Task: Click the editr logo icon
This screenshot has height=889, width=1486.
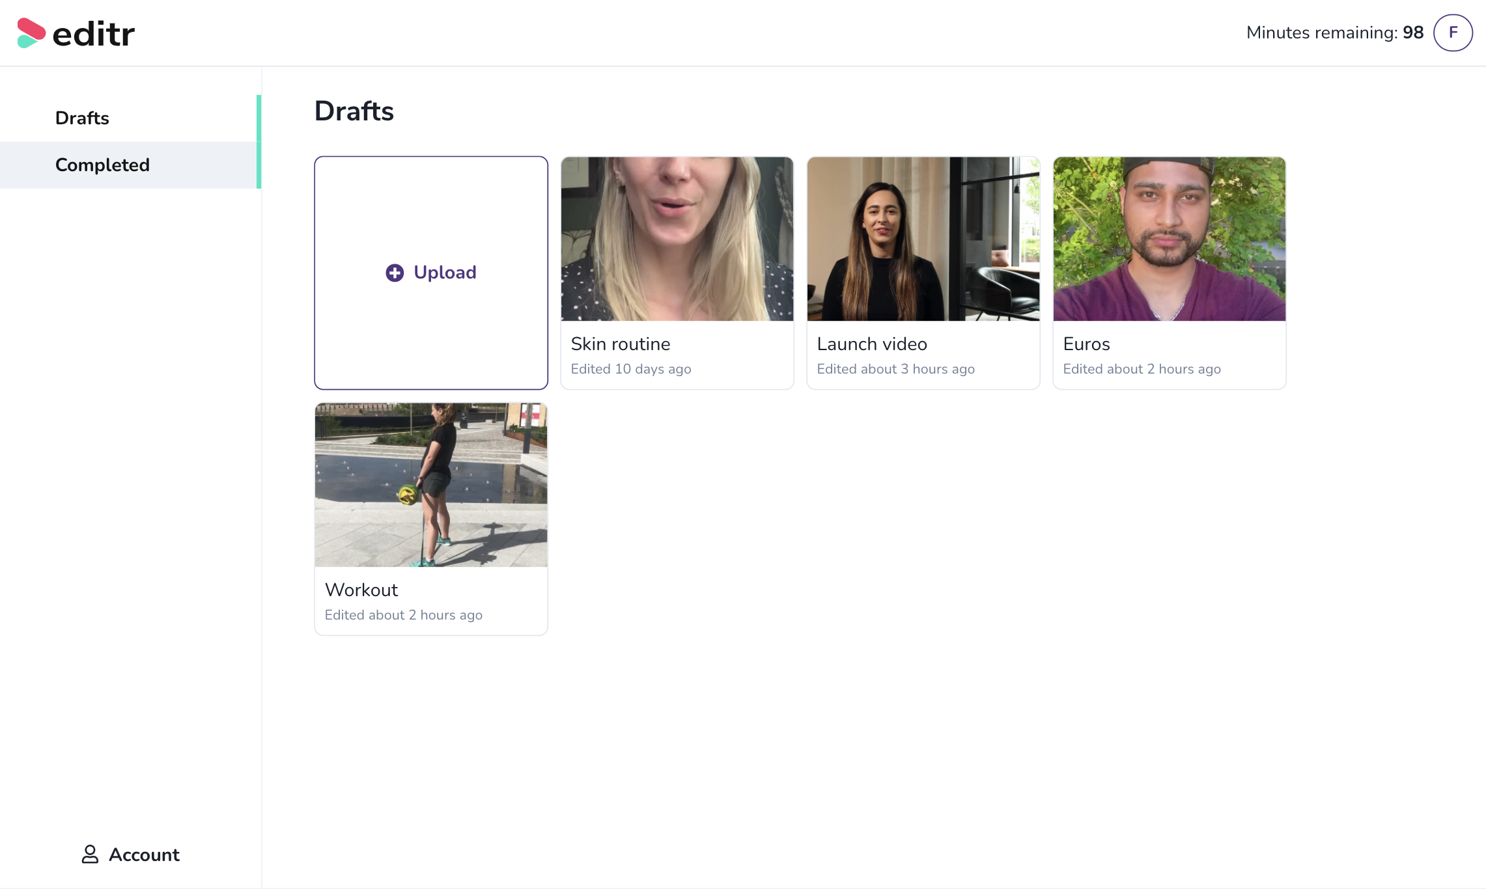Action: click(31, 33)
